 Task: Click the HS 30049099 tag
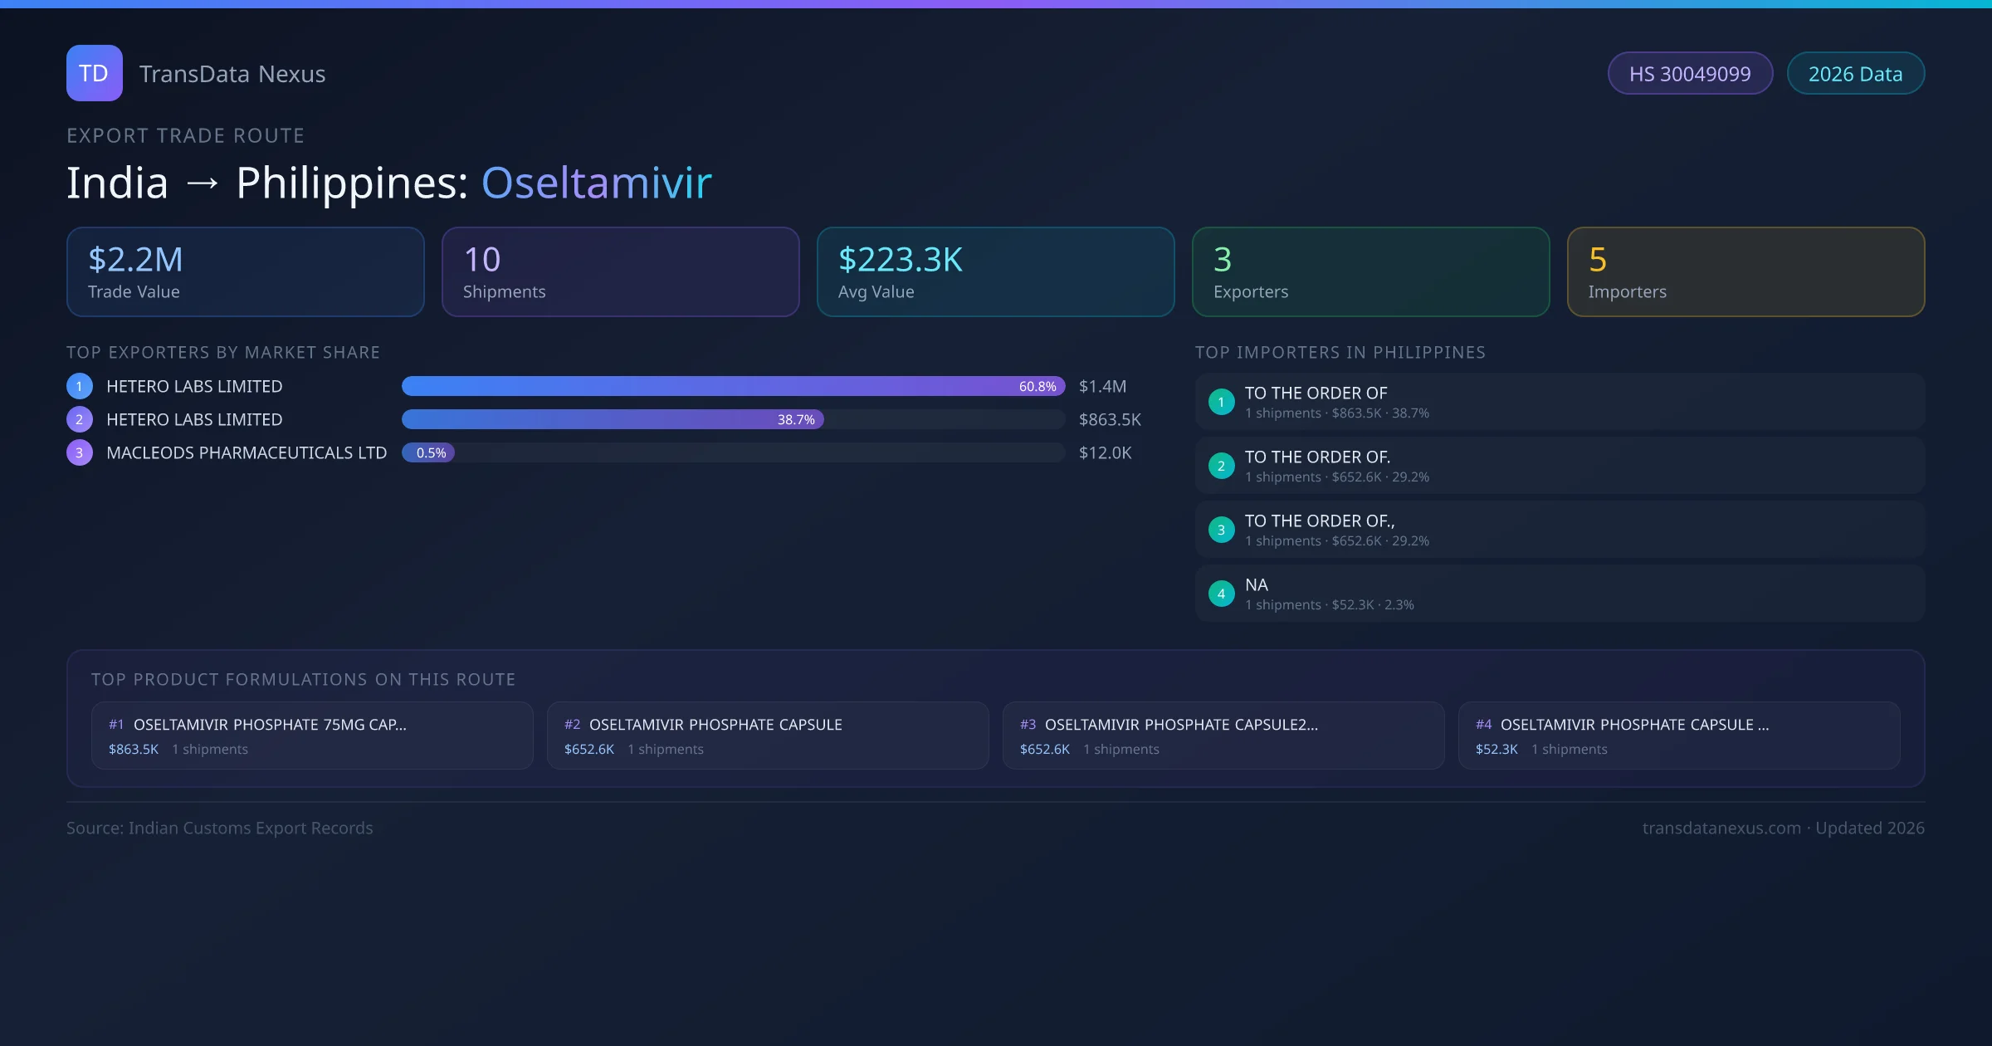click(1689, 74)
